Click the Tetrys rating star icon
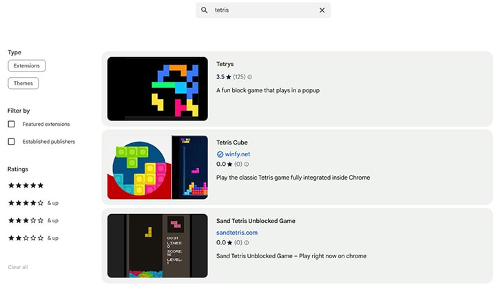Screen dimensions: 496x285 (x=229, y=77)
